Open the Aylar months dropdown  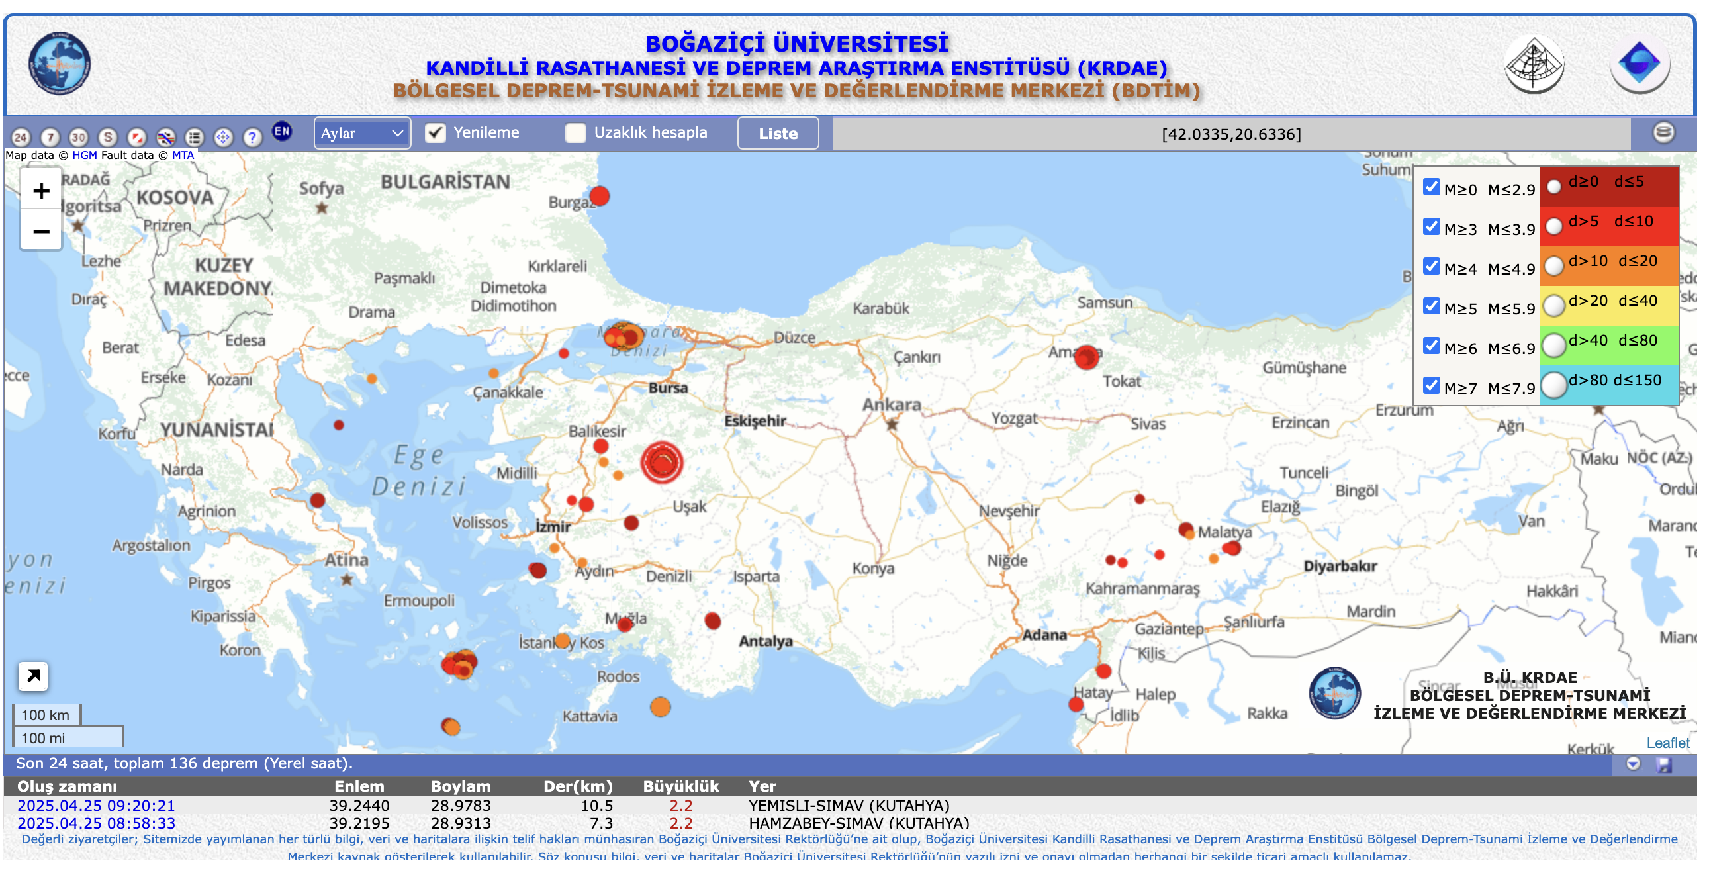(362, 133)
